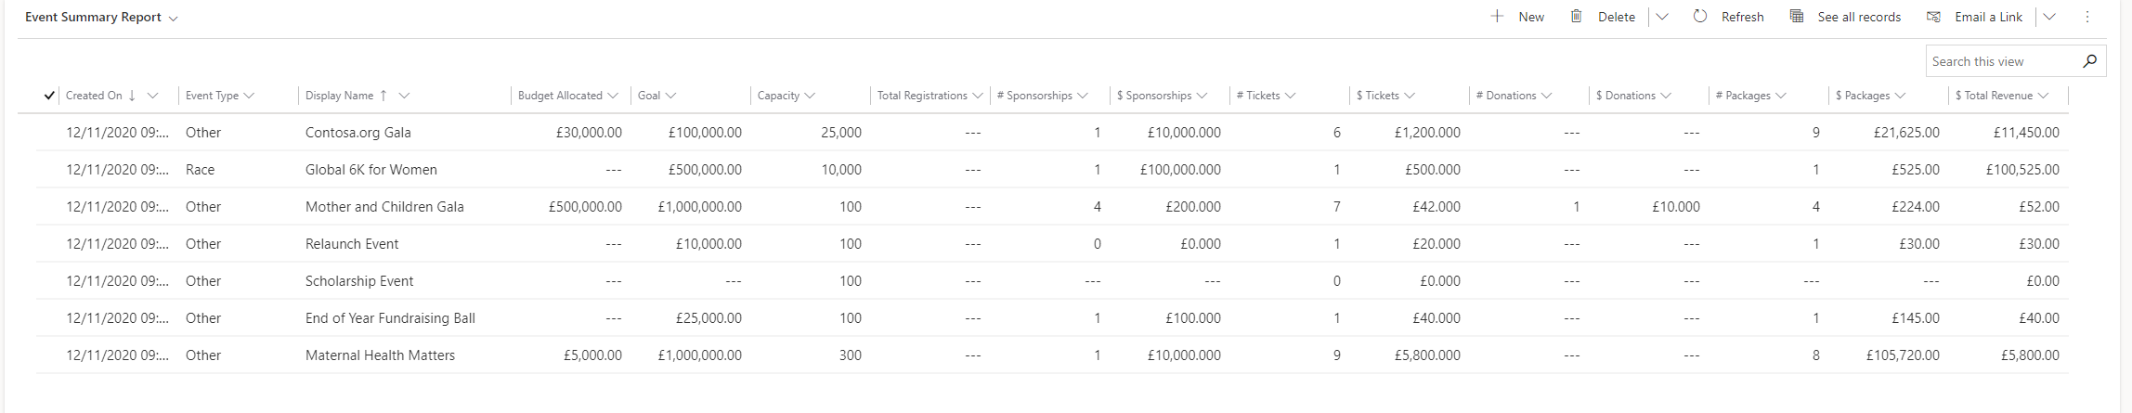
Task: Toggle the select-all checkmark in header
Action: click(49, 96)
